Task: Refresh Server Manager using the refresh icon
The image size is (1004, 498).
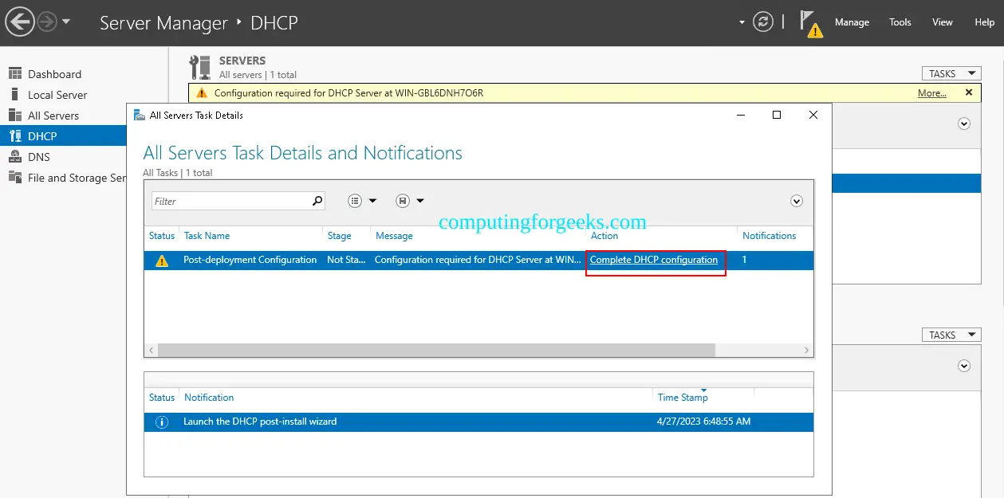Action: pyautogui.click(x=762, y=22)
